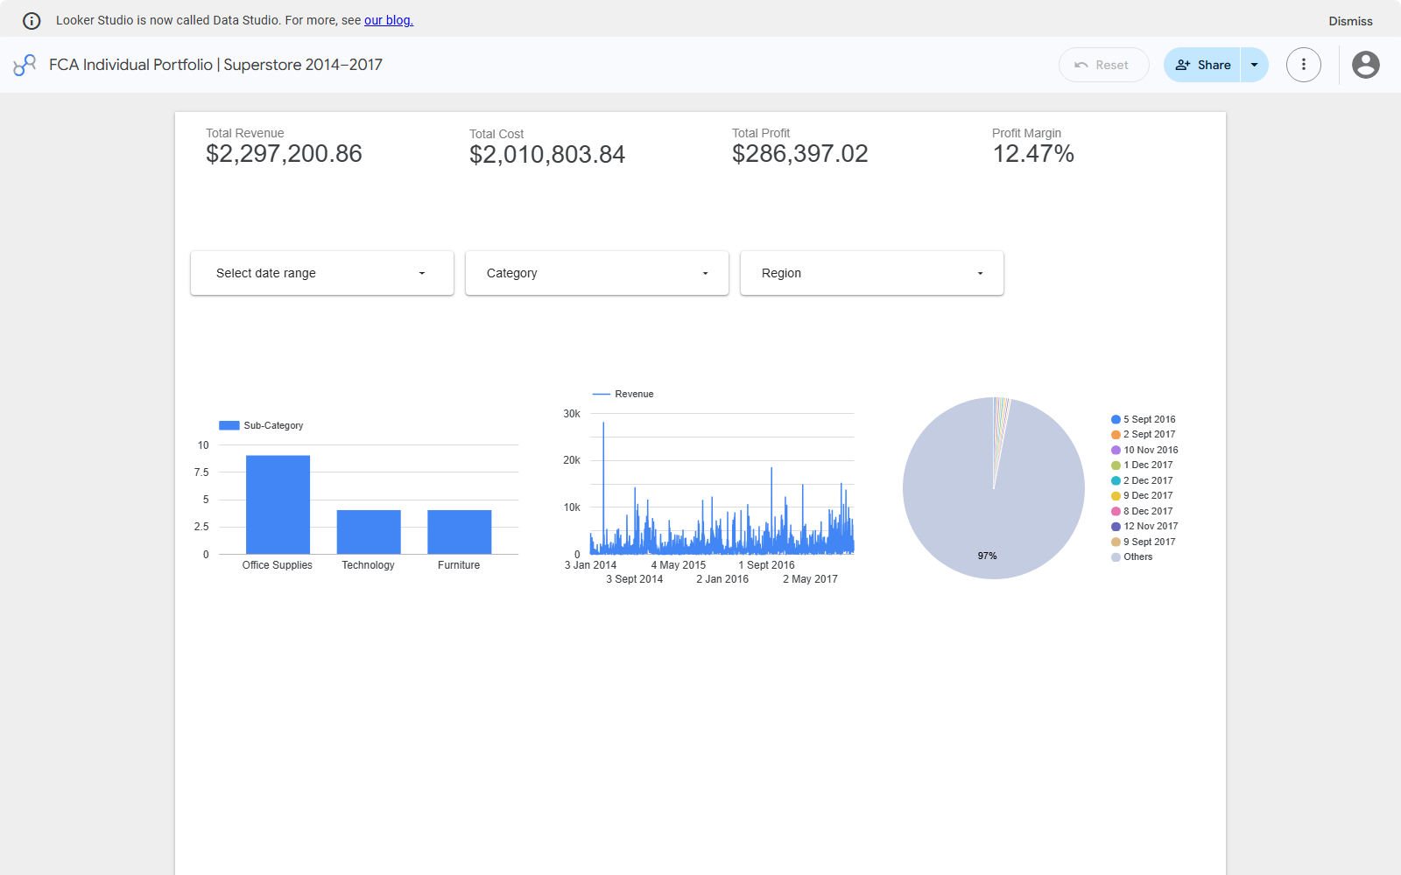Click the Looker Studio logo icon

click(25, 65)
